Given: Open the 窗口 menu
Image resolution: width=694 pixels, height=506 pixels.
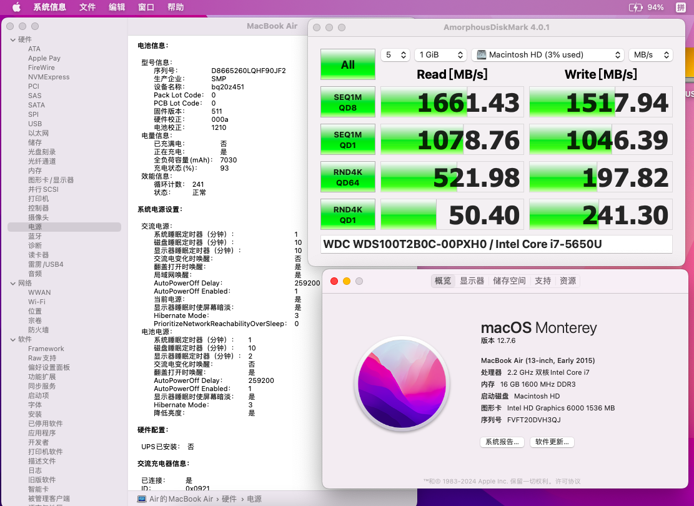Looking at the screenshot, I should click(146, 7).
